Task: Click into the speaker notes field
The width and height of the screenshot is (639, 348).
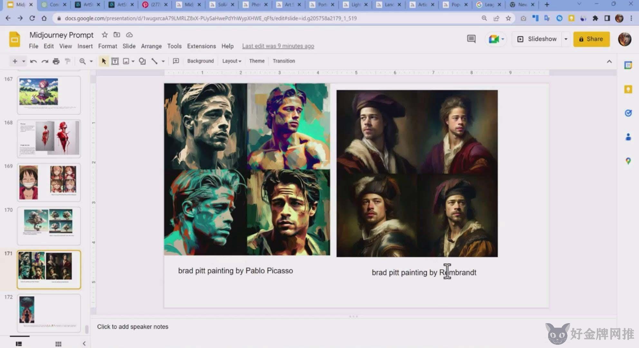Action: pos(353,327)
